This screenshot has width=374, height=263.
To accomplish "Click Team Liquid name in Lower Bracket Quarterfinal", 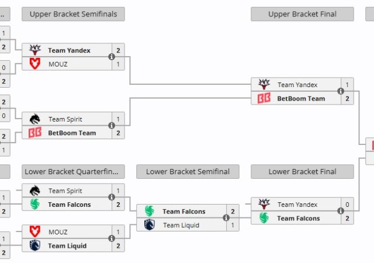I will tap(67, 245).
